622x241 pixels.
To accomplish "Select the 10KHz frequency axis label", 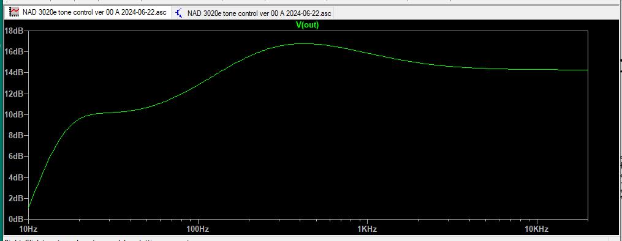I will [536, 229].
